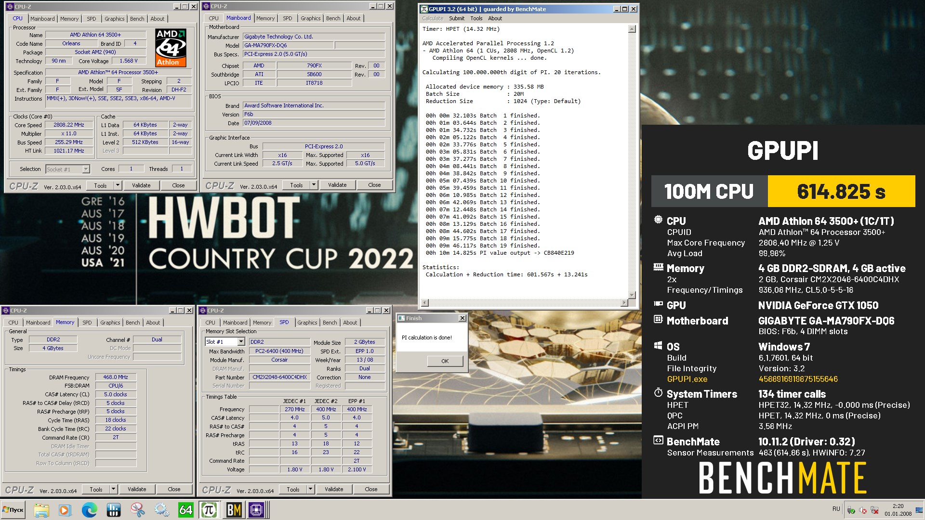Switch to Bench tab in top-left CPU-Z
Screen dimensions: 925x520
pos(137,19)
